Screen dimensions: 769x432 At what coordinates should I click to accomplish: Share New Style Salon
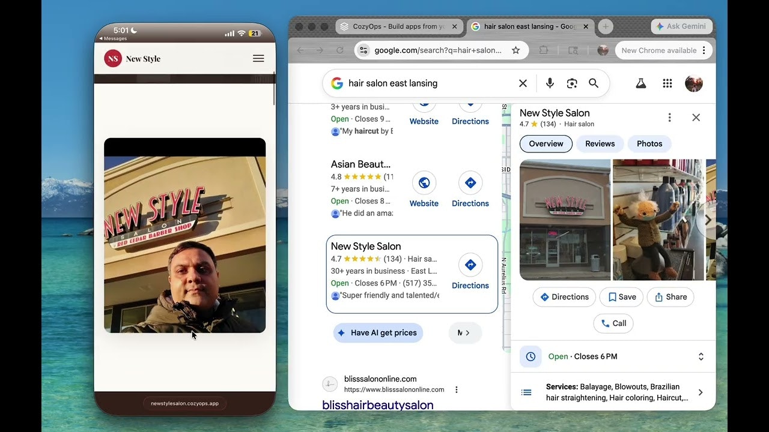click(670, 297)
